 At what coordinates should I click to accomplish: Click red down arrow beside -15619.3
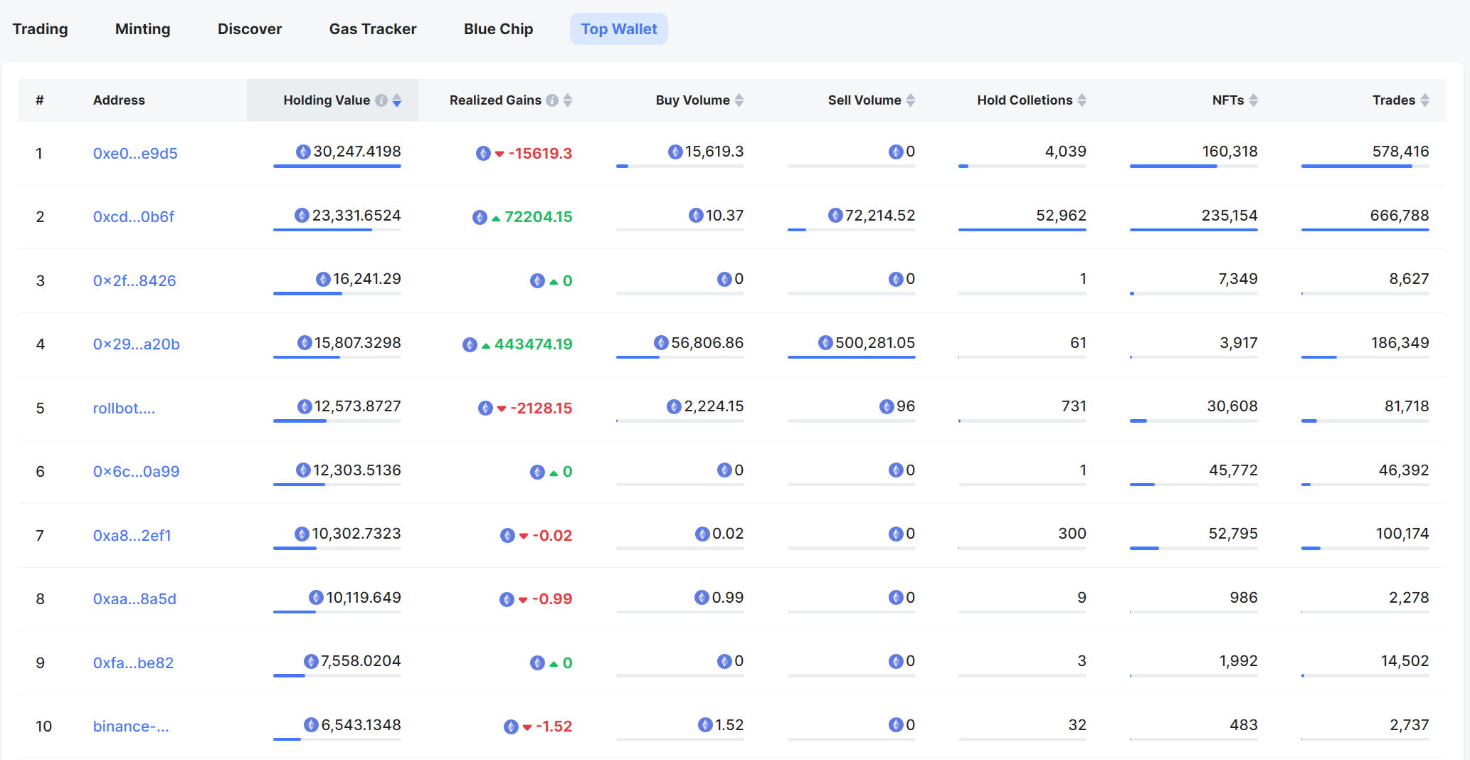click(499, 154)
